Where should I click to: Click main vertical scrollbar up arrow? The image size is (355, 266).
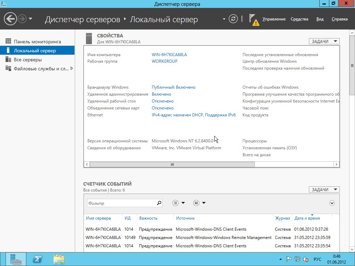(x=352, y=33)
